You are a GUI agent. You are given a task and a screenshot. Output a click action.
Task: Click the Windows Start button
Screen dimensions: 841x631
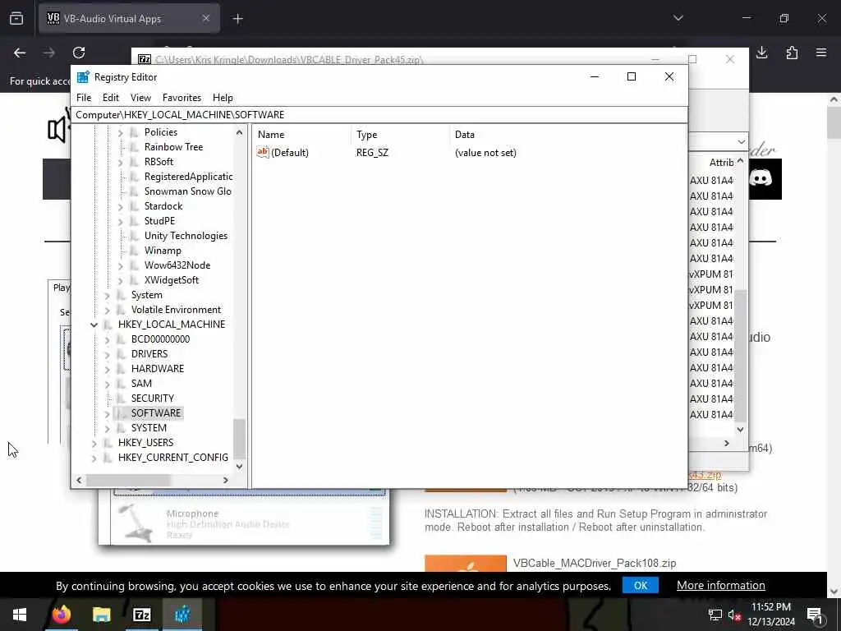point(20,615)
